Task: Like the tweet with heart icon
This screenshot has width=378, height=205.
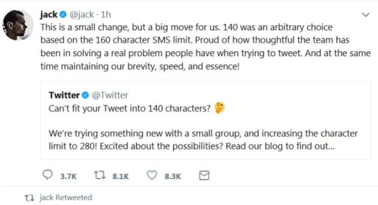Action: pyautogui.click(x=152, y=175)
